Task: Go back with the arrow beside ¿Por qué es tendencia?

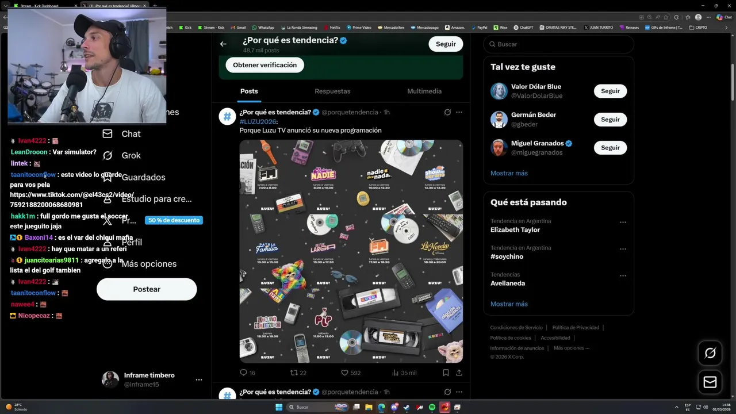Action: (223, 44)
